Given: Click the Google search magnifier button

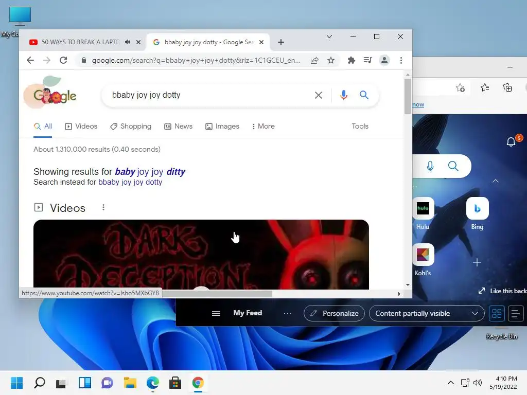Looking at the screenshot, I should (364, 95).
